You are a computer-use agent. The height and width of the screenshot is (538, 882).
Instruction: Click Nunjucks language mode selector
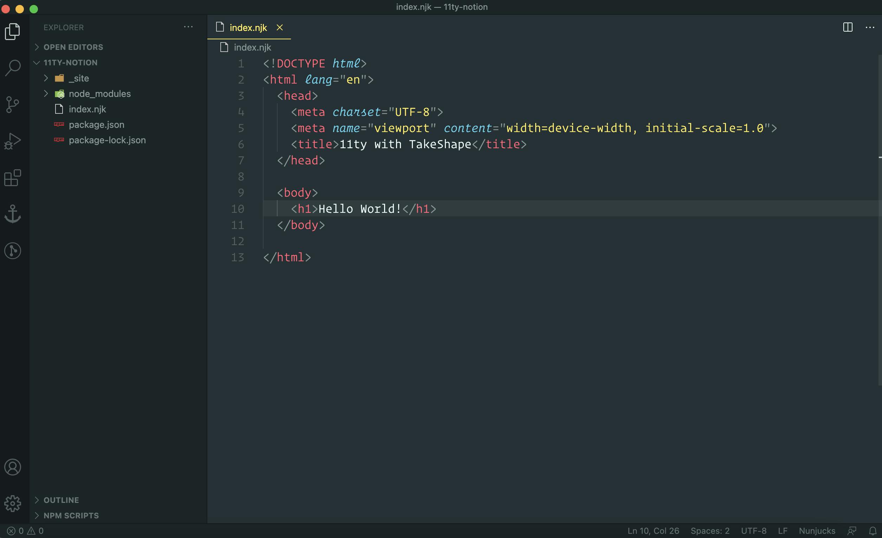817,531
